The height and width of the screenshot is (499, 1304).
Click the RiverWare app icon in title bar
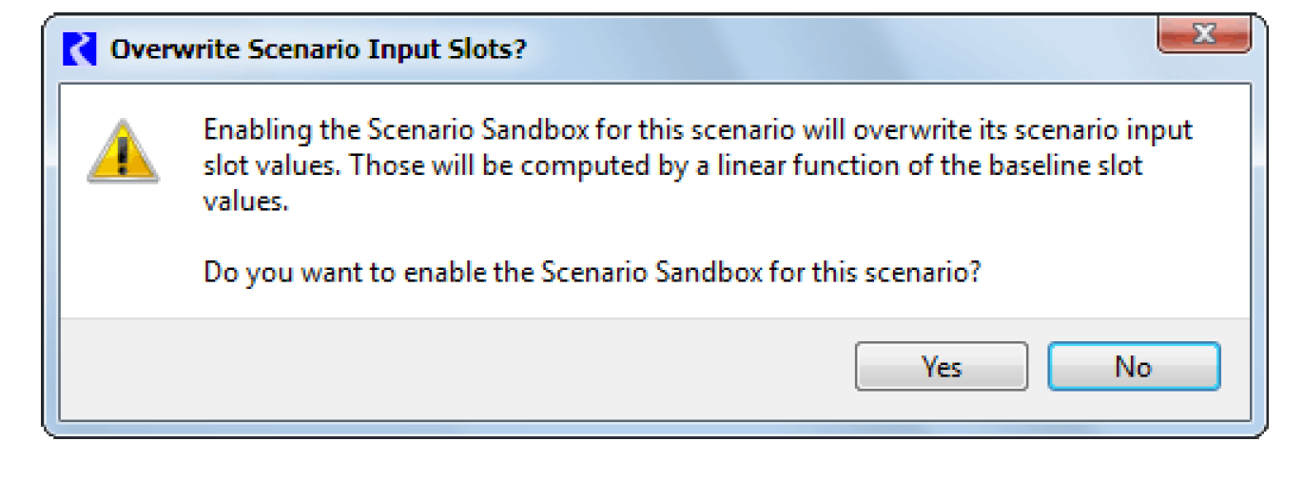79,49
